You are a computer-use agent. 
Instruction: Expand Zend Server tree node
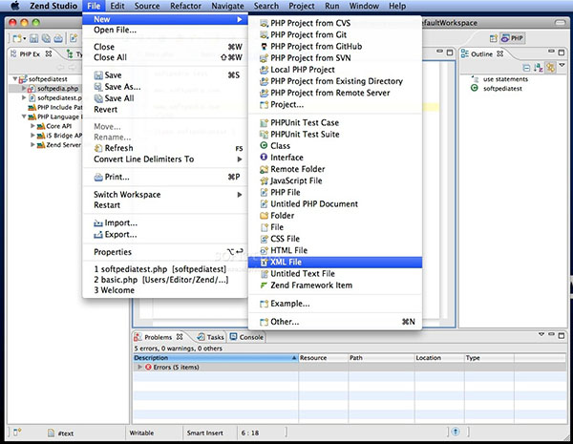pyautogui.click(x=32, y=145)
